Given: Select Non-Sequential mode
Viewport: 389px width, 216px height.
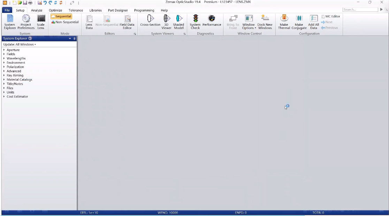Looking at the screenshot, I should click(x=65, y=22).
